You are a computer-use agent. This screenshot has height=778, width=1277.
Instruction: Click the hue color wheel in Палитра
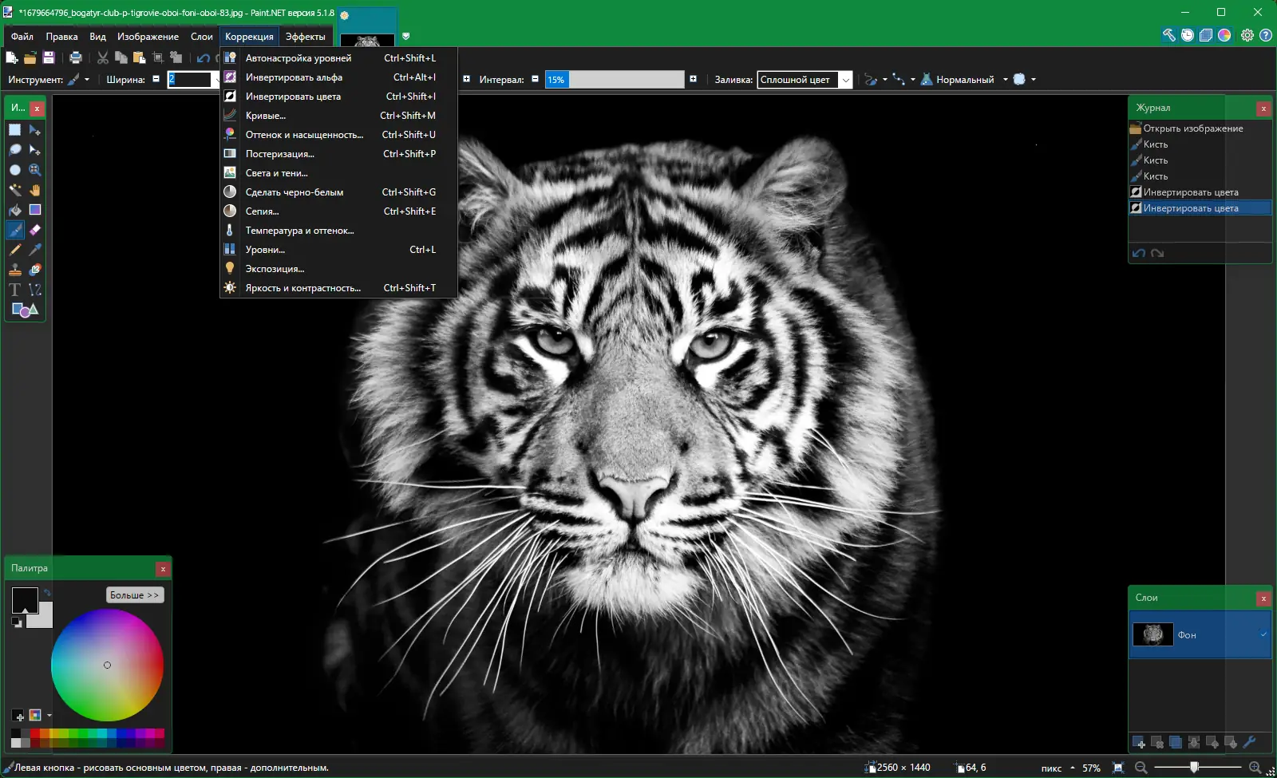(107, 665)
